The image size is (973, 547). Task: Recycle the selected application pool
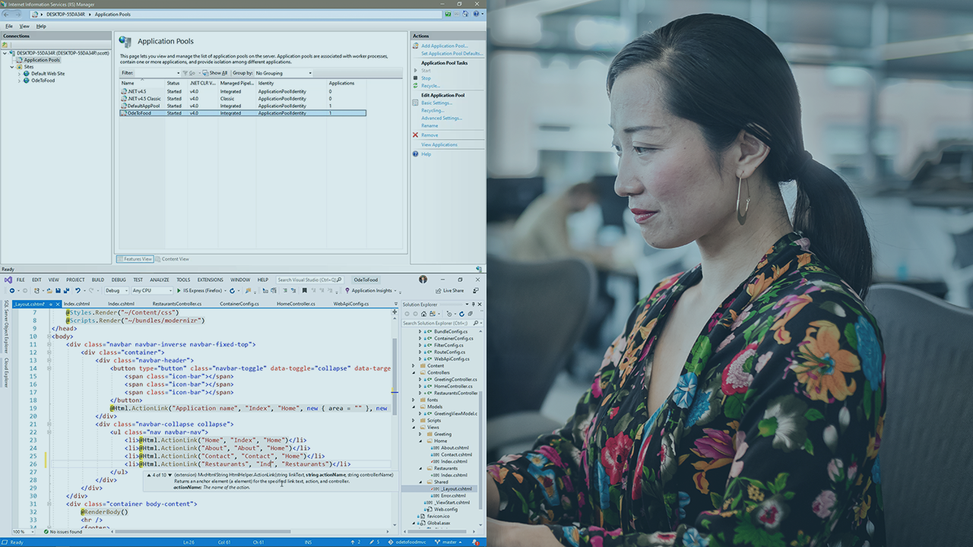point(430,86)
